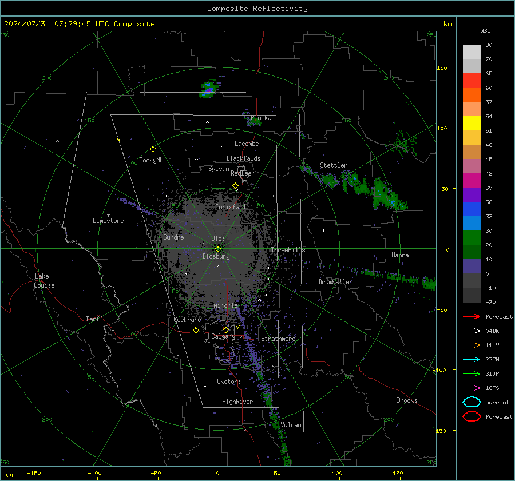Click the Composite_Reflectivity title text
The image size is (515, 481).
(257, 9)
